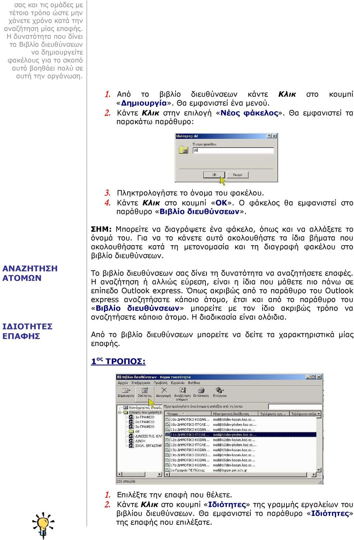354x540 pixels.
Task: Select the ΣΧΟΛ. ΕΡΓΑΣΤΗΡ group
Action: click(145, 446)
